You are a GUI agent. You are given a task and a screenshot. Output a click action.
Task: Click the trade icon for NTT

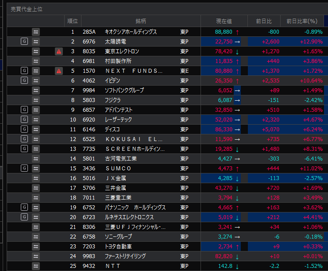36,266
